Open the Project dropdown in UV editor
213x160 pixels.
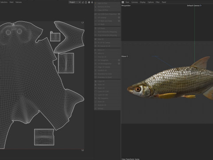pyautogui.click(x=75, y=2)
